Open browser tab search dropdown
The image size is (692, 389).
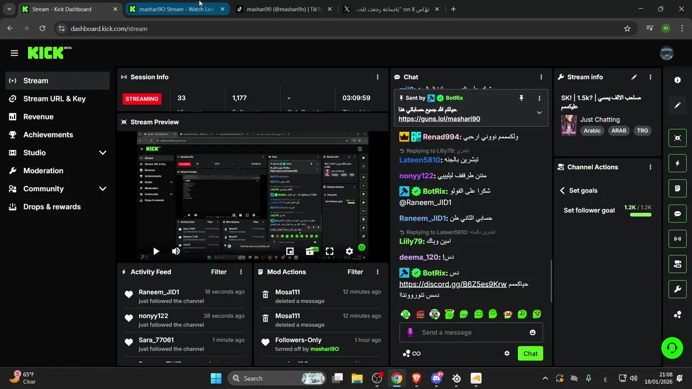9,9
